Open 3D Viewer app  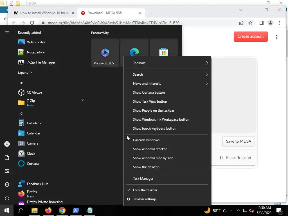click(x=30, y=93)
